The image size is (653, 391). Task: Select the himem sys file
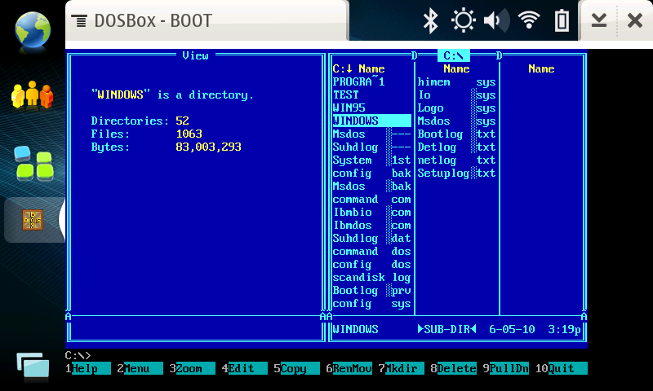[x=456, y=81]
